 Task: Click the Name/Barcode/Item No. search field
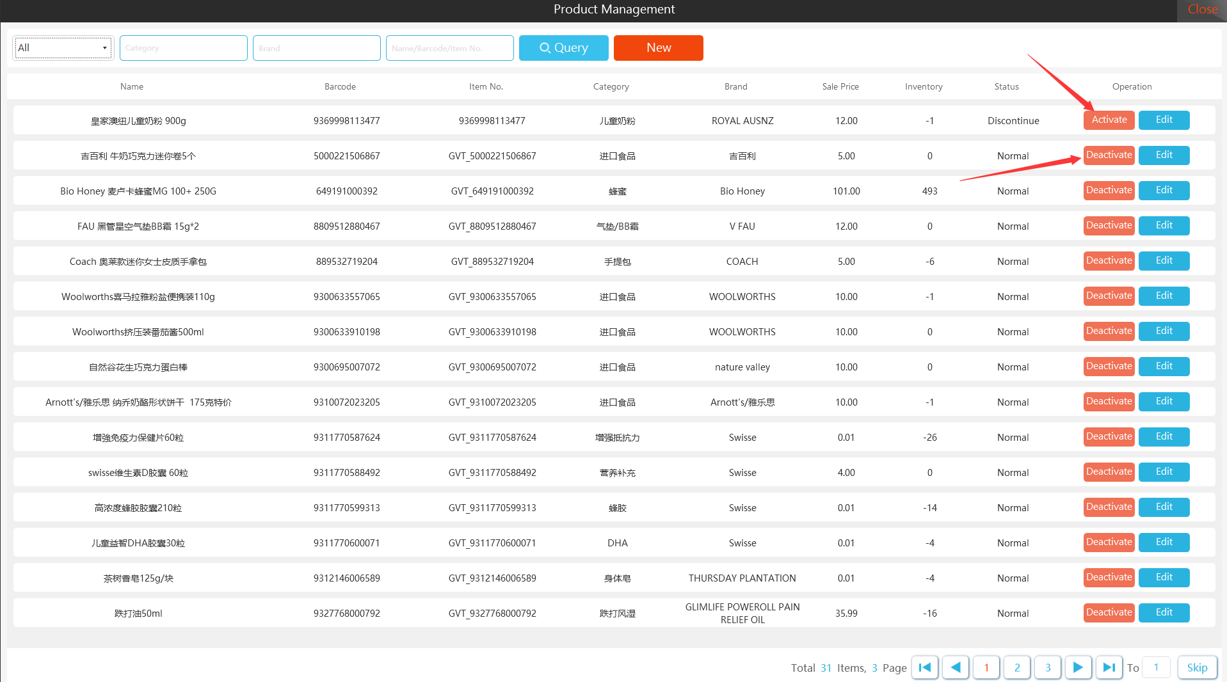(x=450, y=48)
